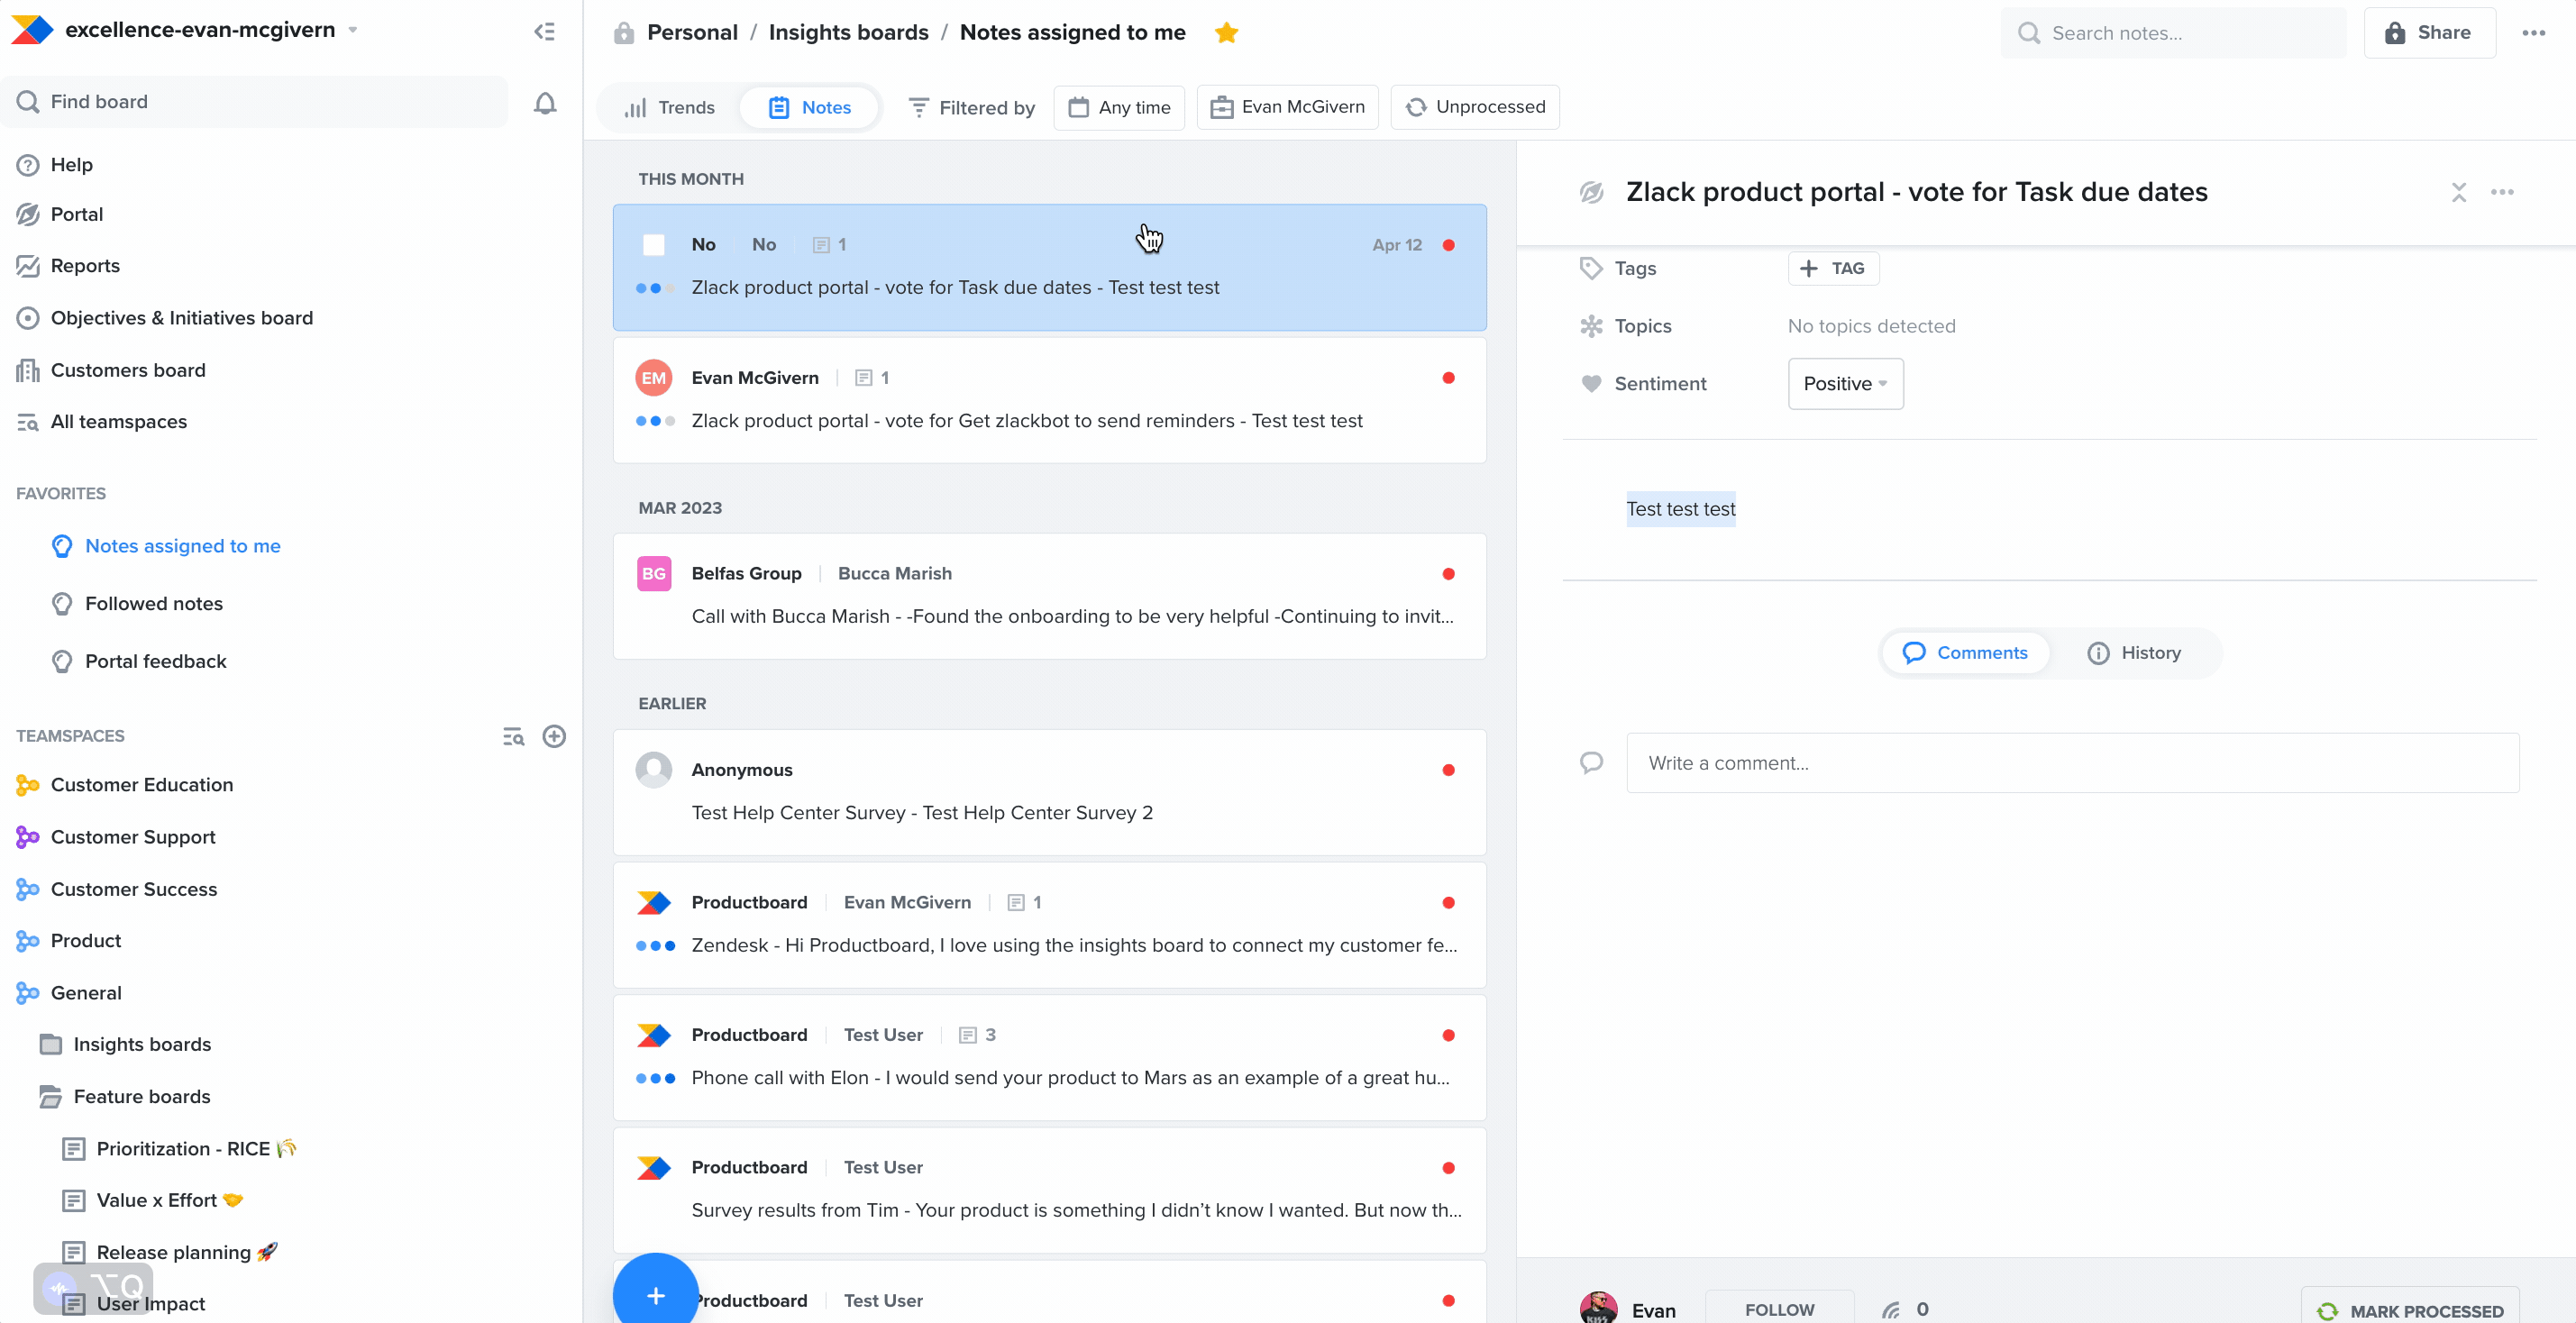Add a new teamspace with plus icon

tap(554, 737)
